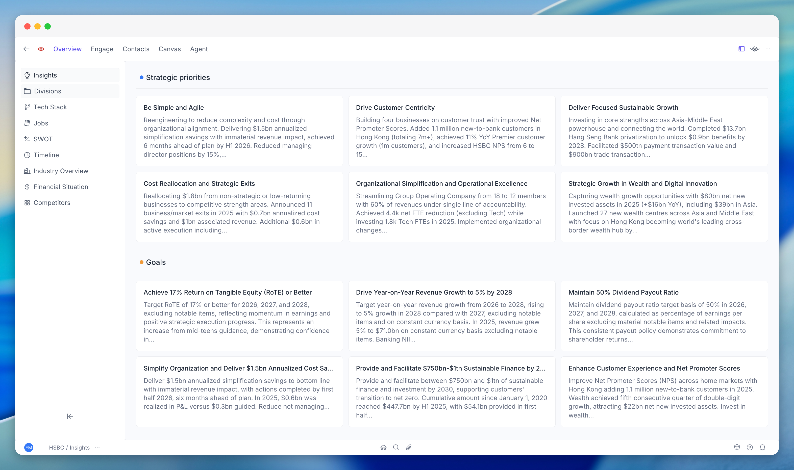Click the Goals section heading
The height and width of the screenshot is (470, 794).
156,262
